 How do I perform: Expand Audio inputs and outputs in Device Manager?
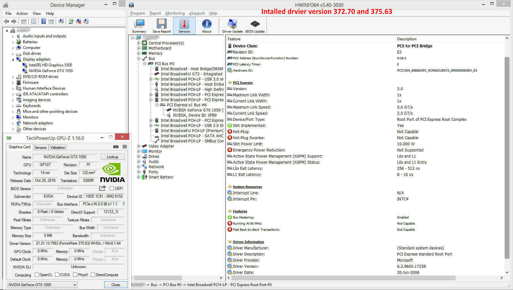click(13, 36)
